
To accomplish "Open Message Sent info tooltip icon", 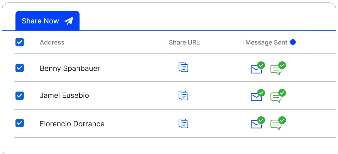I will 293,42.
